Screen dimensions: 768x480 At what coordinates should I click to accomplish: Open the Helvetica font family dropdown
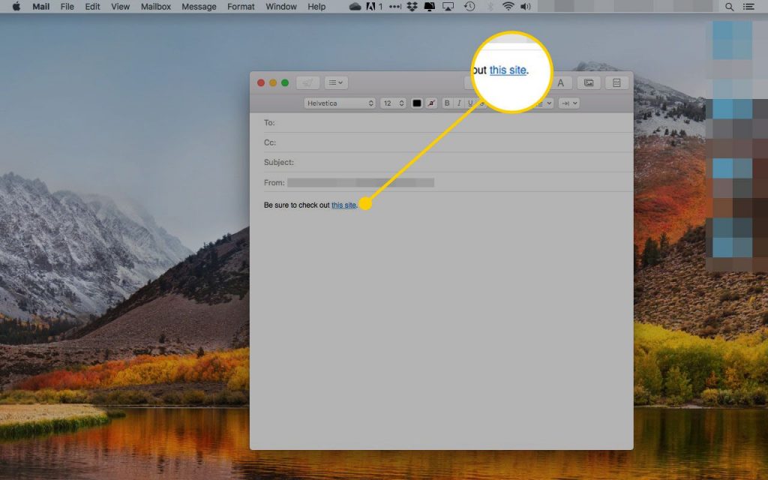click(340, 103)
